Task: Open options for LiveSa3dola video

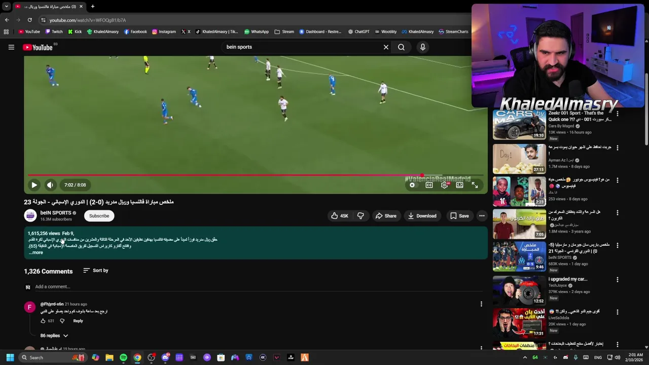Action: click(617, 312)
